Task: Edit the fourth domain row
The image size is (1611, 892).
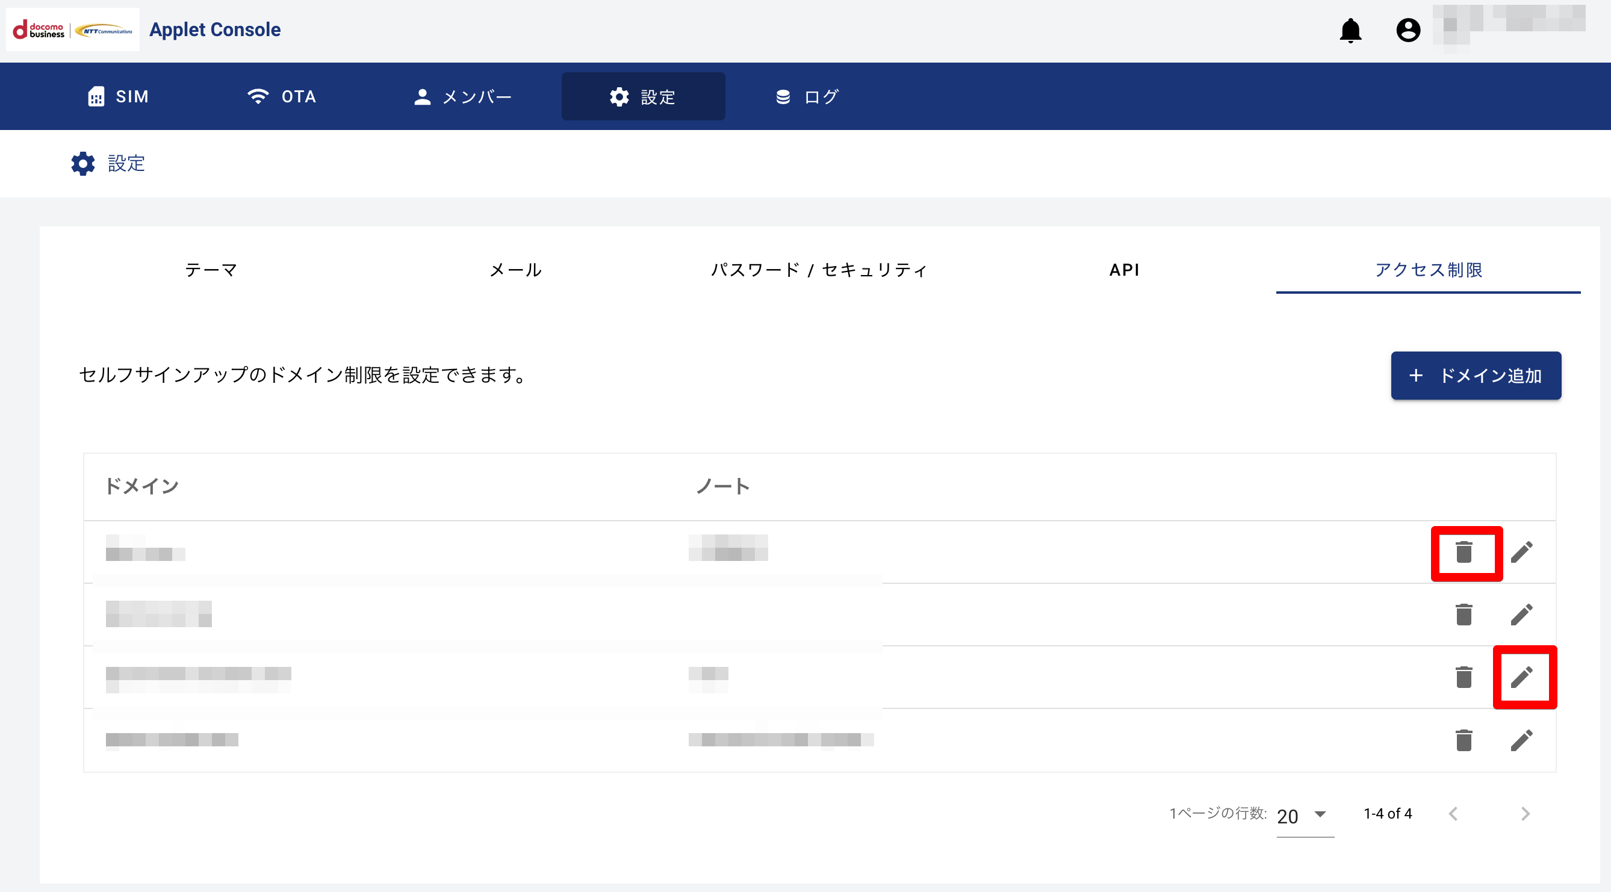Action: tap(1521, 740)
